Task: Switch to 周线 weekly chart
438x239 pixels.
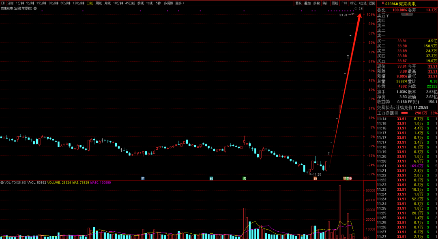Action: (x=99, y=3)
